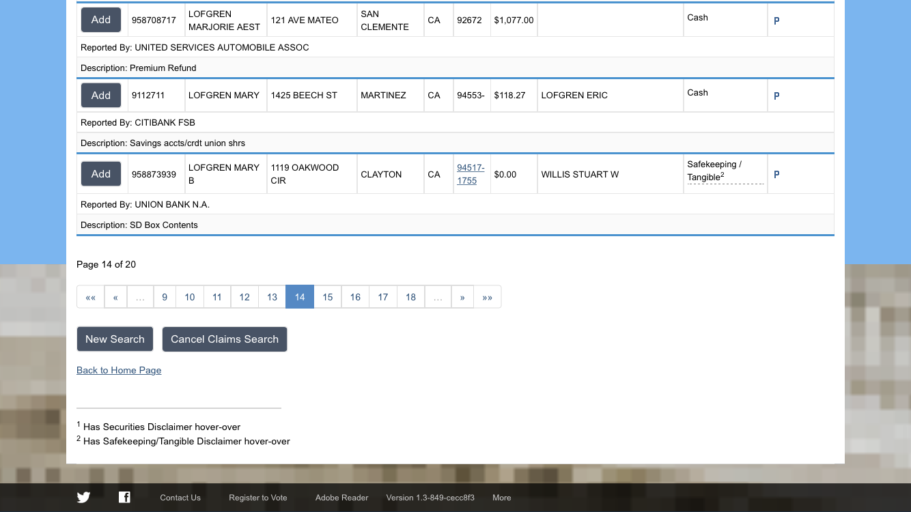Screen dimensions: 911x512
Task: Add property 958873939 to claim
Action: pos(101,174)
